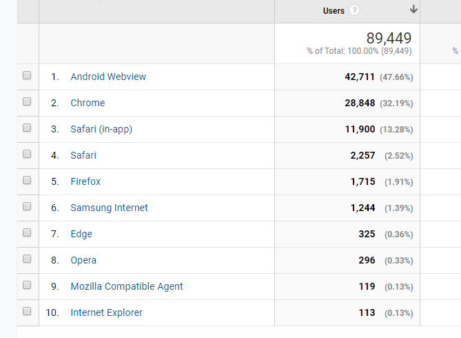Select the (1.91%) percentage
This screenshot has width=461, height=338.
pyautogui.click(x=399, y=182)
